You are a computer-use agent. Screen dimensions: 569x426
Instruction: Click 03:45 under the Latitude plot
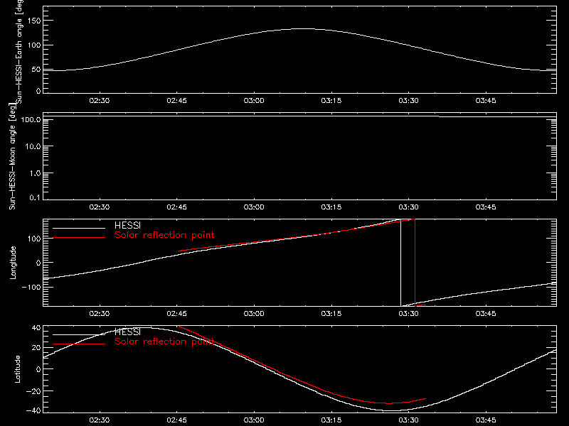tap(486, 420)
